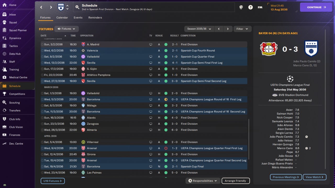The image size is (335, 188).
Task: Toggle reminder tick for Málaga fixture
Action: pos(42,105)
